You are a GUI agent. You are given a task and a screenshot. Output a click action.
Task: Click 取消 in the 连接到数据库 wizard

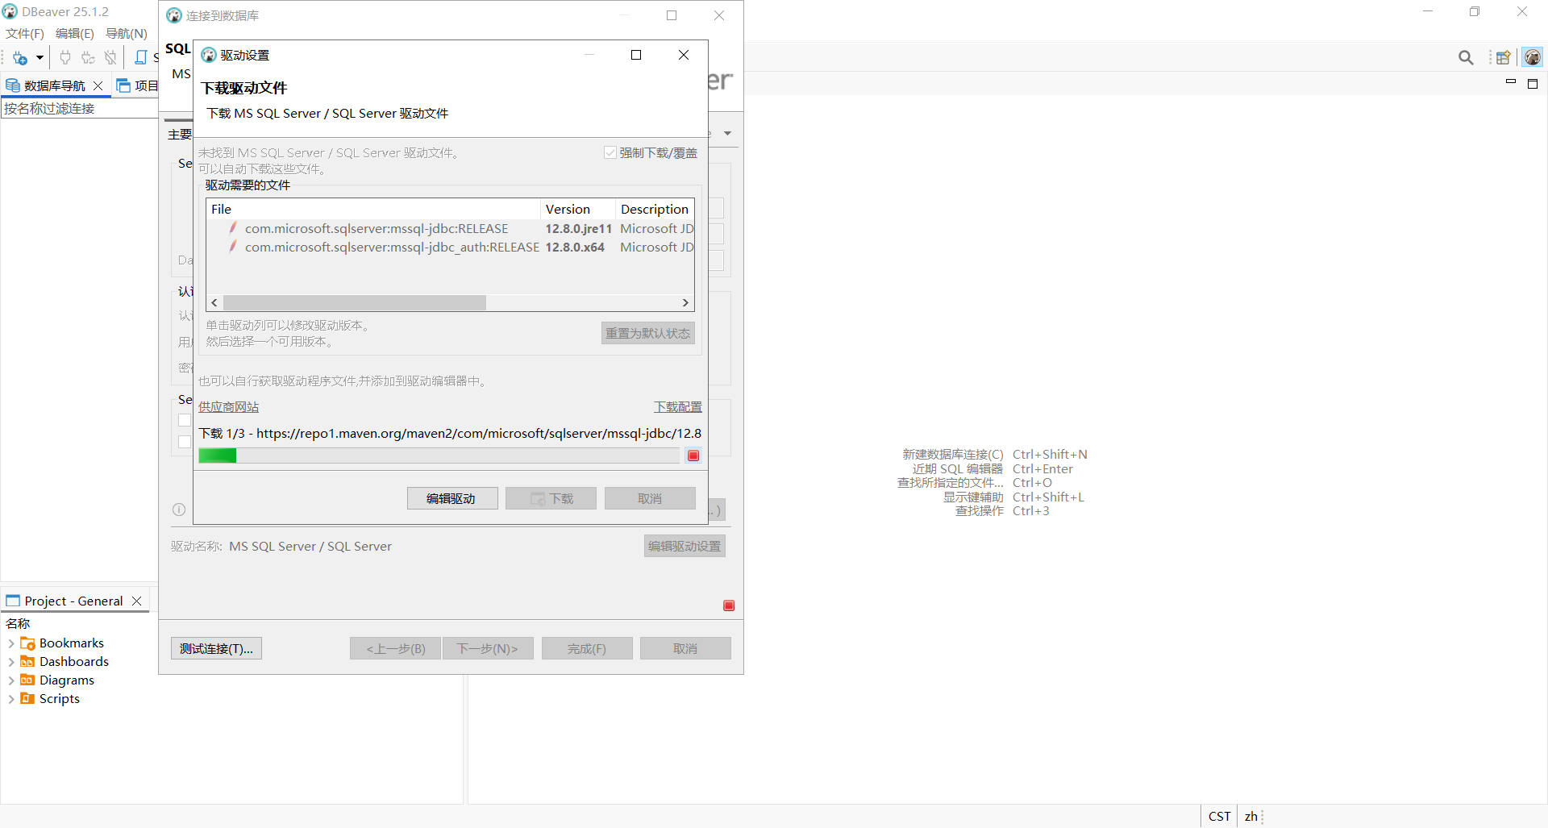pos(685,648)
